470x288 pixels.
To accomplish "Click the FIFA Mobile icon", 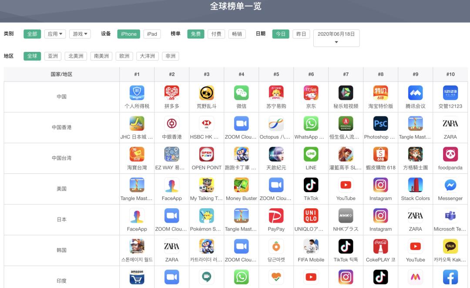I will pyautogui.click(x=311, y=246).
